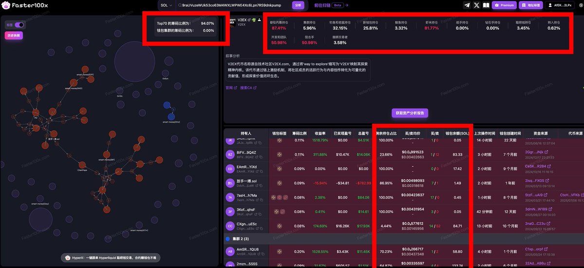Toggle the 标签 labels switch
The image size is (584, 268).
click(x=19, y=25)
